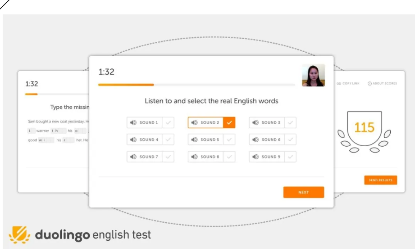Mark Sound 3 as a real word

pos(290,122)
